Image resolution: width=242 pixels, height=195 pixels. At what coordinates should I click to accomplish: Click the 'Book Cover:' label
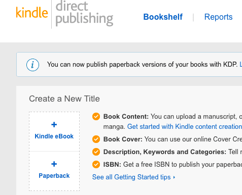click(x=123, y=139)
